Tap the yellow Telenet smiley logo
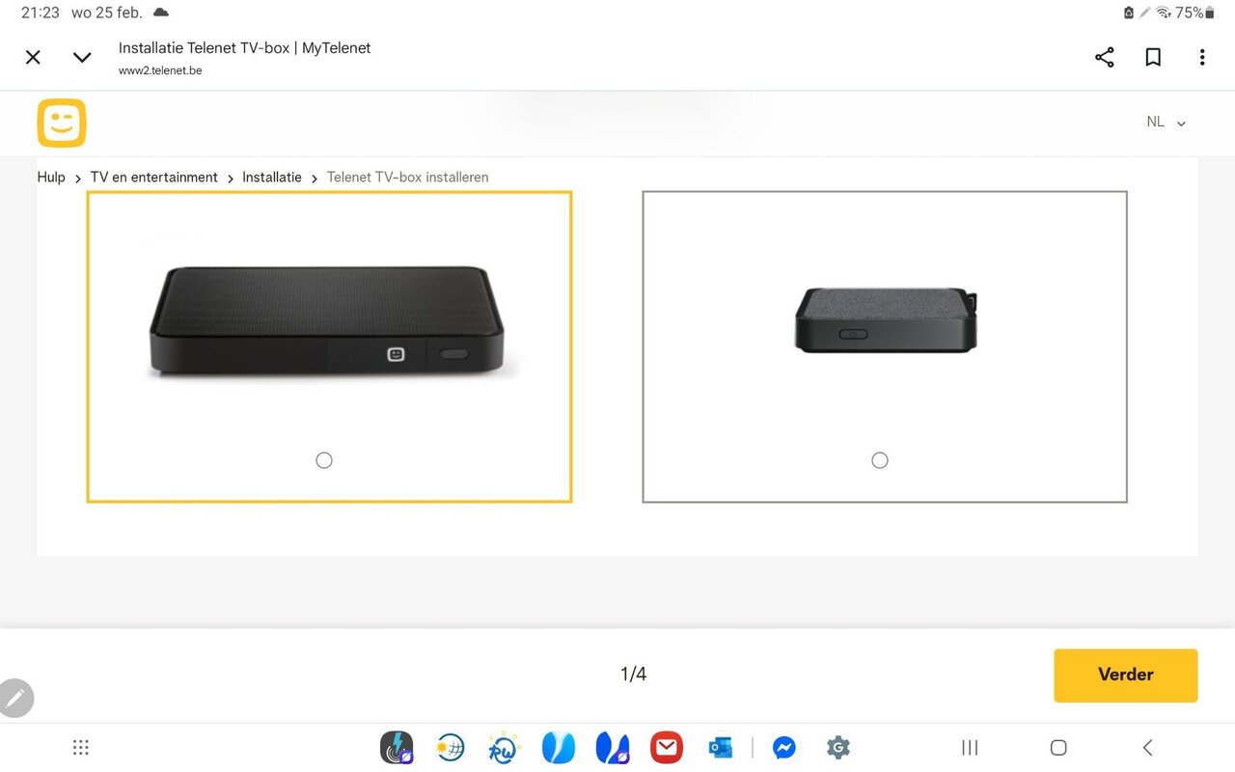Viewport: 1235px width, 772px height. tap(61, 123)
